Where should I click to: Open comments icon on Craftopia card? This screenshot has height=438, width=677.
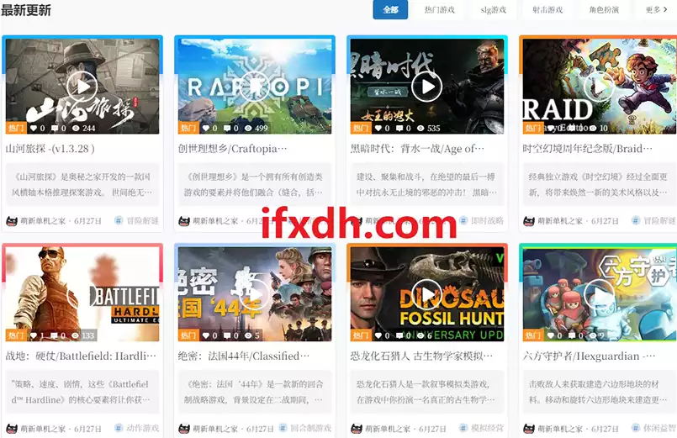click(x=227, y=128)
